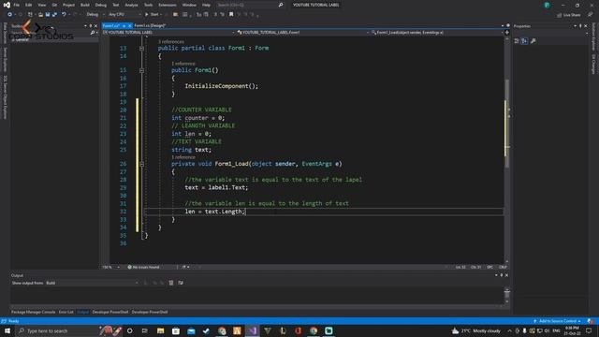Switch to the Error List tab
The width and height of the screenshot is (599, 337).
[66, 312]
